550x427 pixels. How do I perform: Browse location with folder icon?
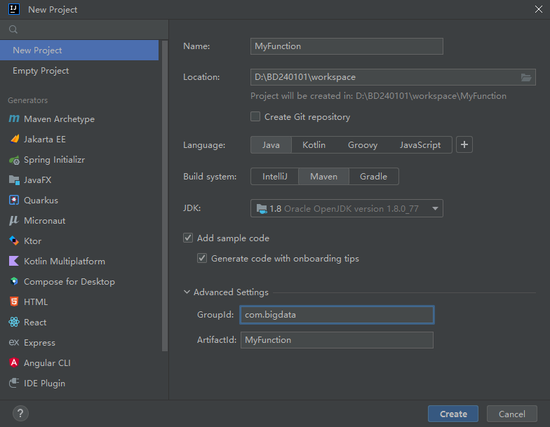[526, 77]
